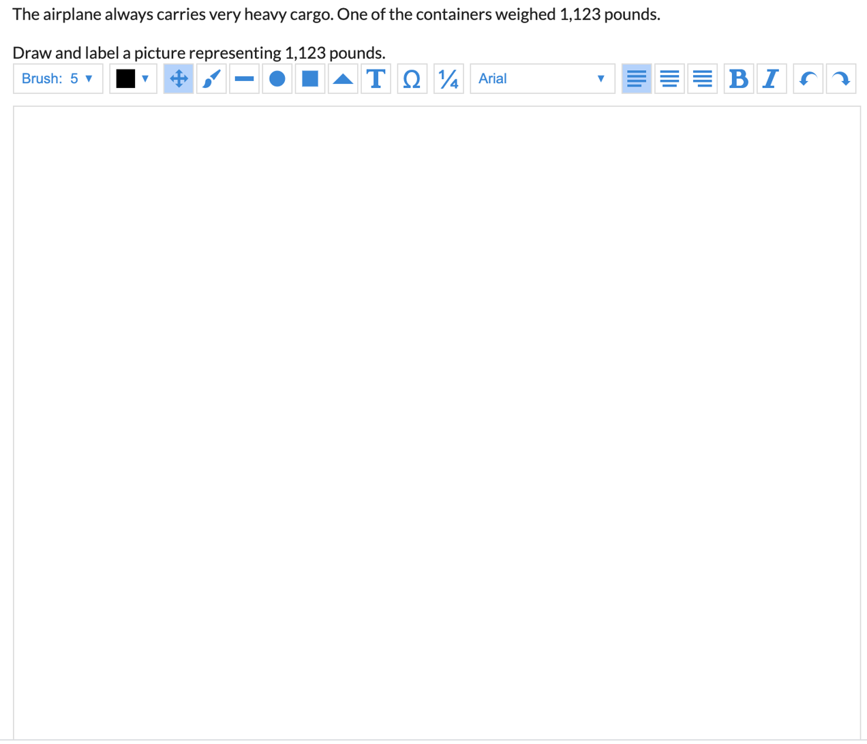Open the Brush size dropdown
The width and height of the screenshot is (867, 744).
coord(58,79)
